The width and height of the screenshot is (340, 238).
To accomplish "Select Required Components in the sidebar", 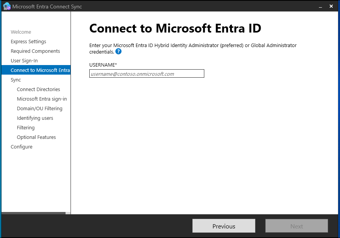I will 35,51.
